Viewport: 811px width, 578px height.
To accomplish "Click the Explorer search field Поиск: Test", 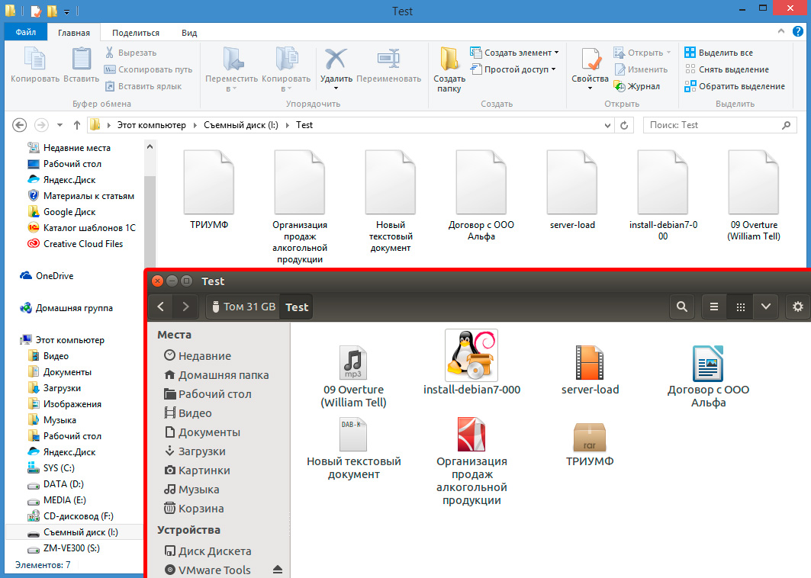I will click(x=710, y=125).
